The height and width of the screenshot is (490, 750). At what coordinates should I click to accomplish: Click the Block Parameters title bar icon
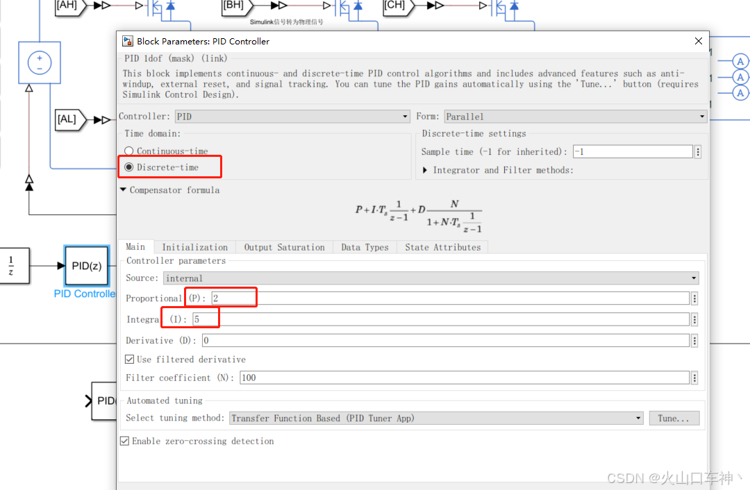coord(127,41)
